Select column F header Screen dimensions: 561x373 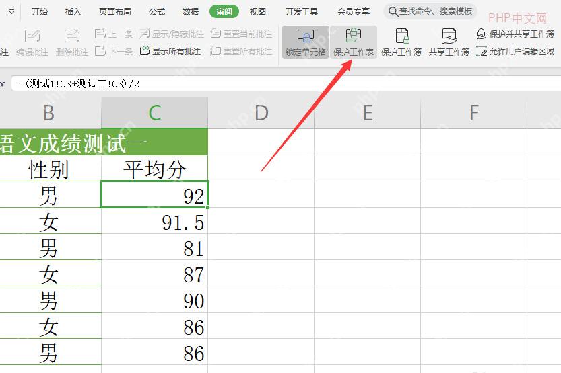(x=473, y=113)
